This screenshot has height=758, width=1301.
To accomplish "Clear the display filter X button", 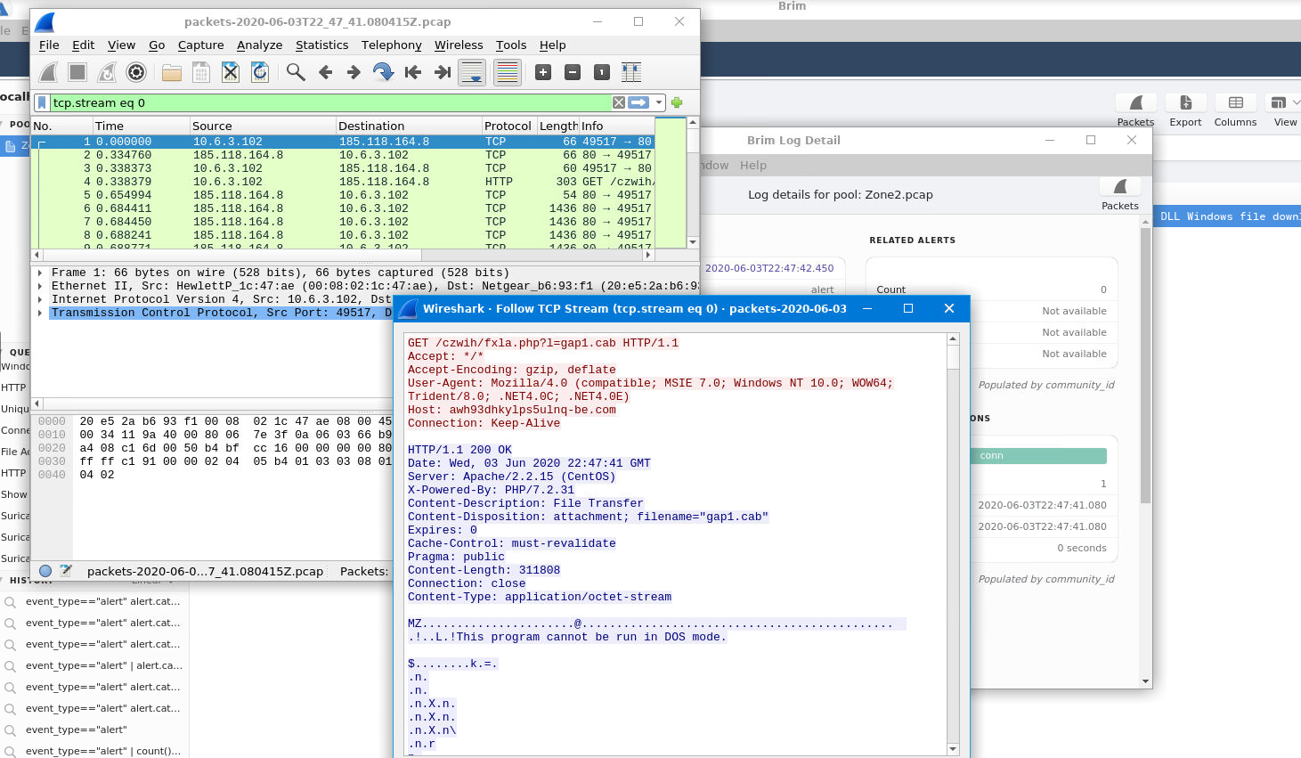I will coord(619,102).
